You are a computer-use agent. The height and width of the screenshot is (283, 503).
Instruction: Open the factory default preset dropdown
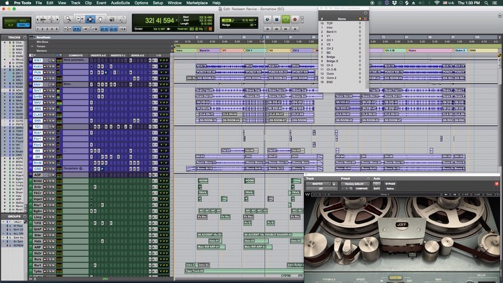coord(354,182)
